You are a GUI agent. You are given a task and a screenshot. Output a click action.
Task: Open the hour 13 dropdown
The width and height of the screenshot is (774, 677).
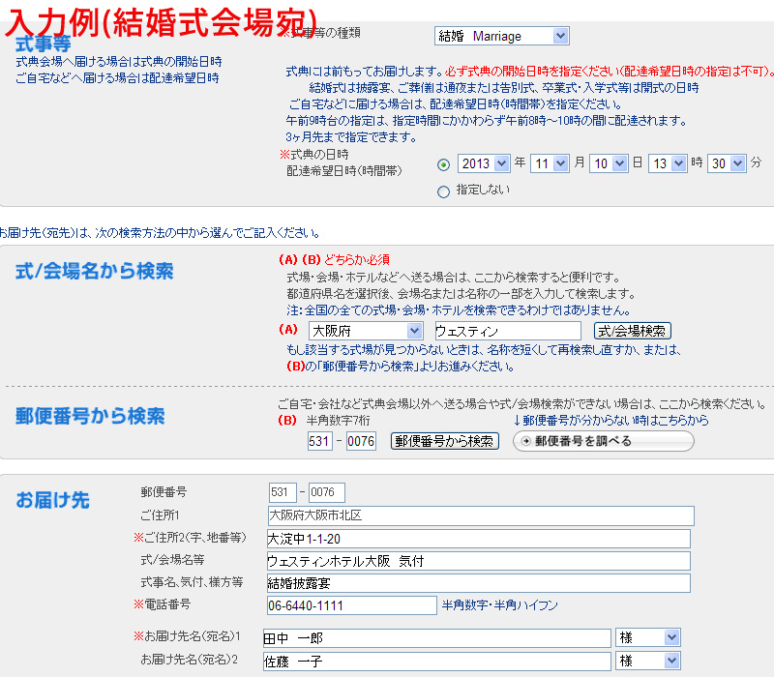click(668, 163)
